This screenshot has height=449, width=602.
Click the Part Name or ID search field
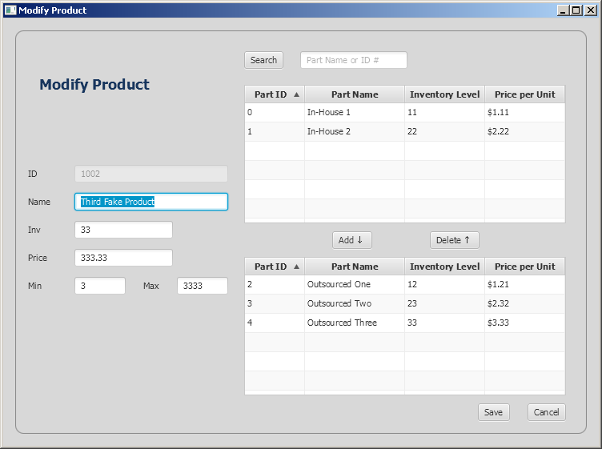[x=353, y=60]
